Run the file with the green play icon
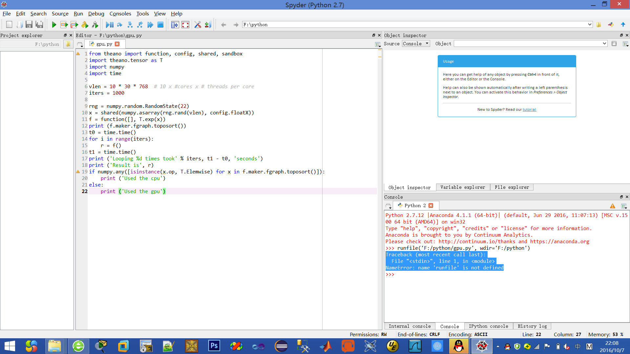This screenshot has height=354, width=630. point(54,25)
